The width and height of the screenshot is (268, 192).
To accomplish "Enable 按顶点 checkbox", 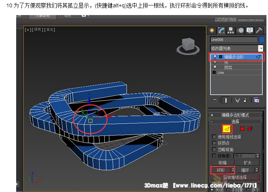I will (x=214, y=143).
